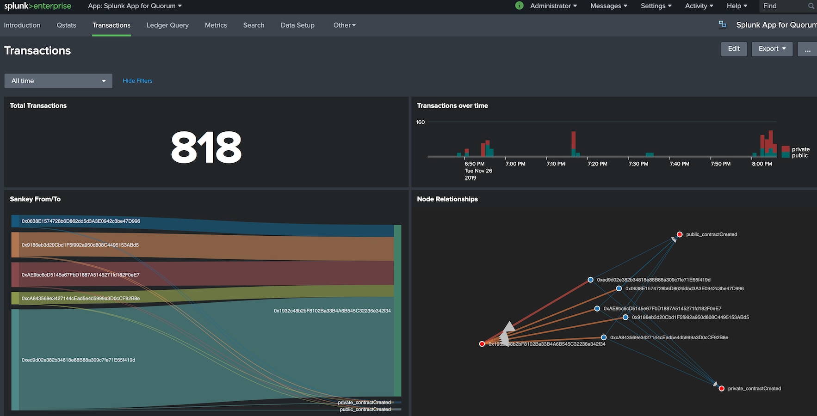Open the Ledger Query tab
Screen dimensions: 817x416
(167, 25)
